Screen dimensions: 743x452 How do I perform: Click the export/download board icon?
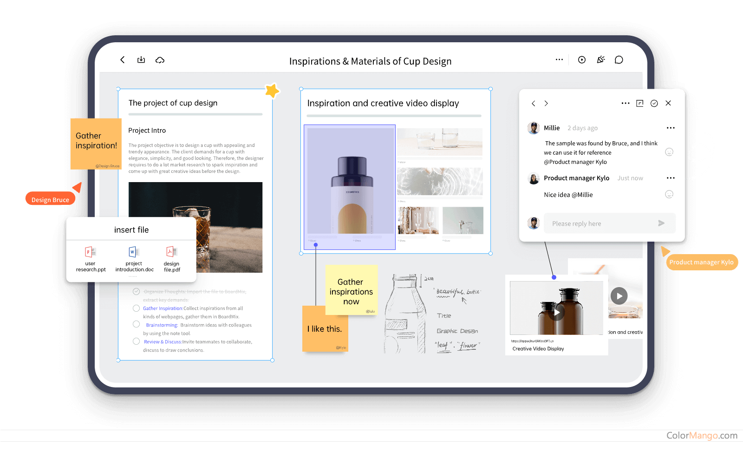[141, 60]
